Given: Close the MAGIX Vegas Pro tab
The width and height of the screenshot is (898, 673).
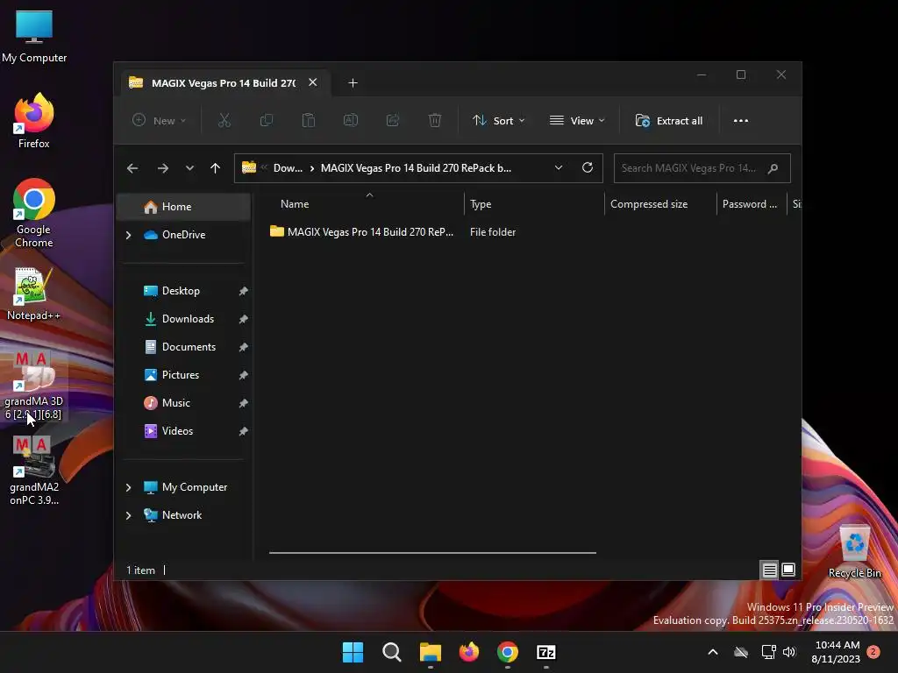Looking at the screenshot, I should point(313,82).
